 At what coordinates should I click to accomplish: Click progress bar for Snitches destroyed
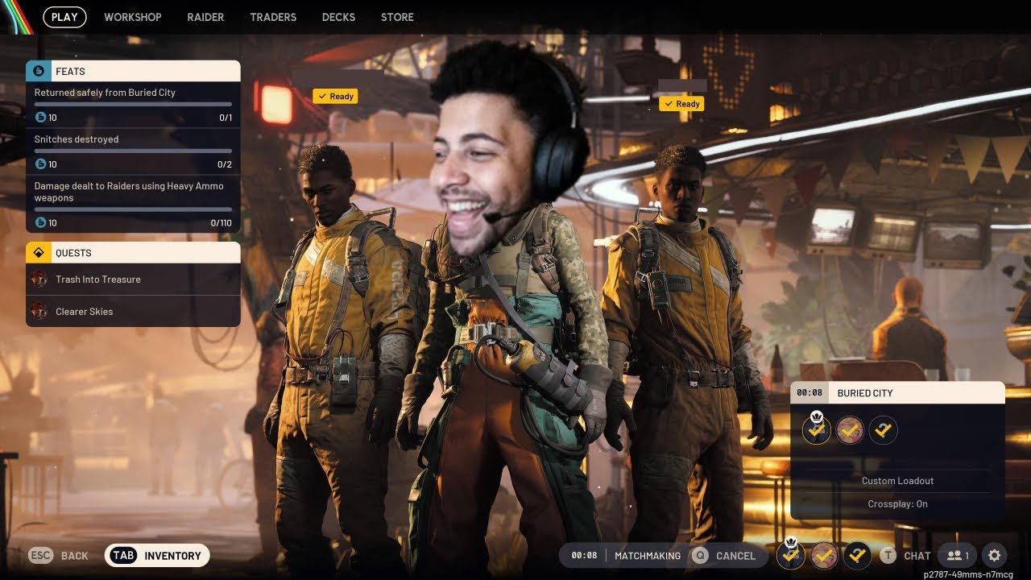coord(133,151)
